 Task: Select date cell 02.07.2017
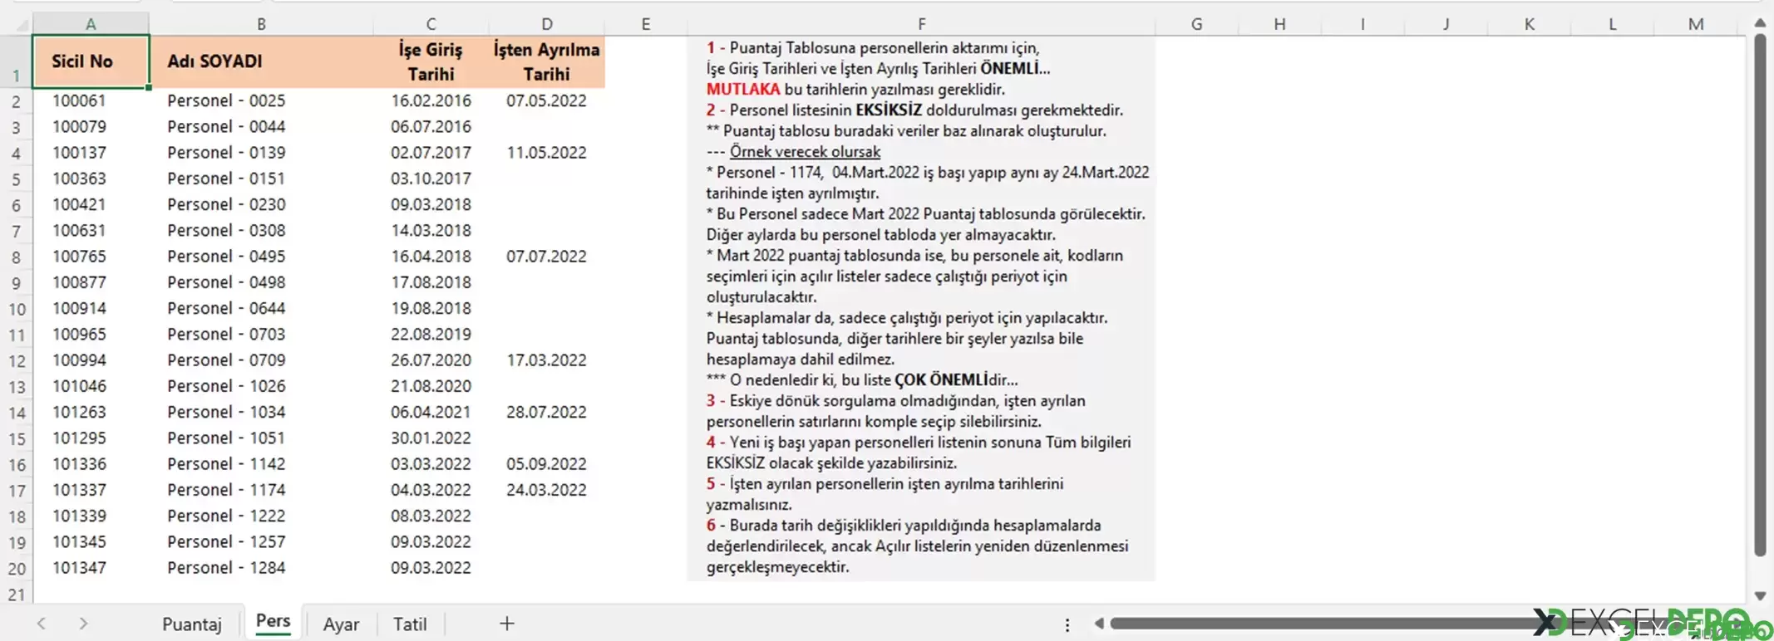point(431,153)
